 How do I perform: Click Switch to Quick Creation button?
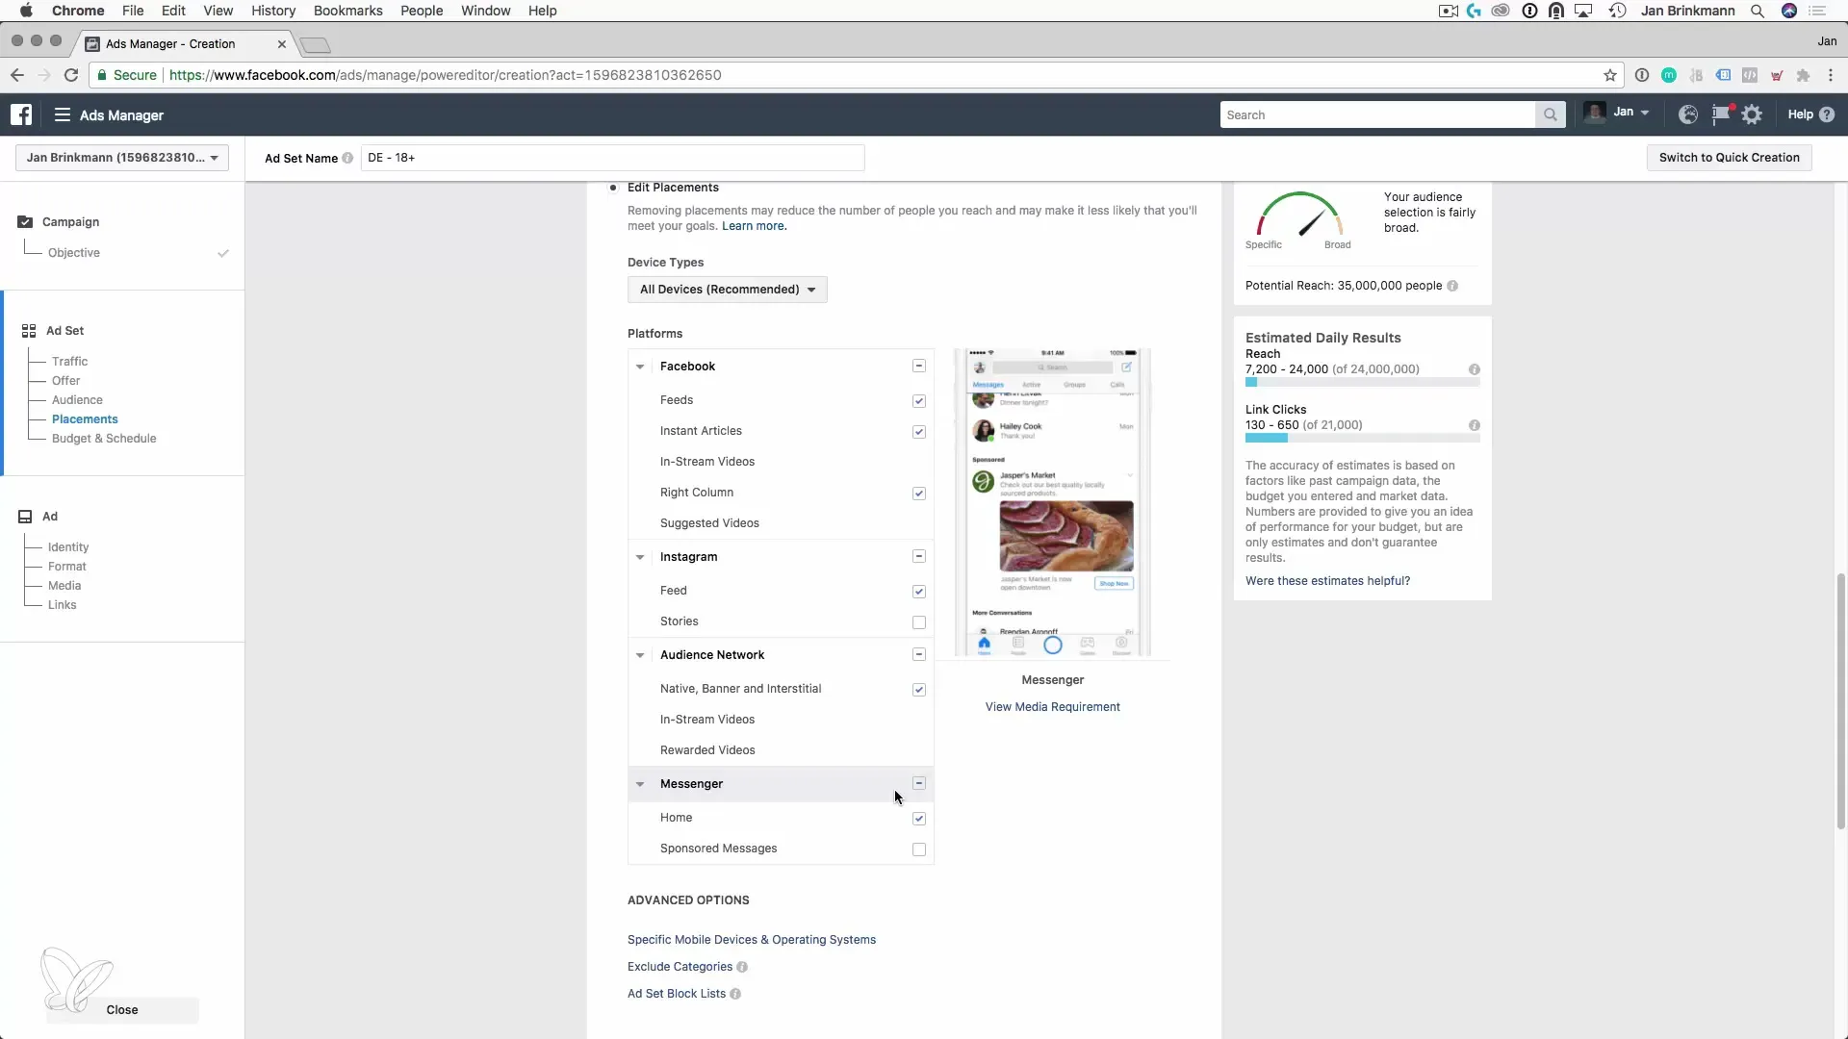[1729, 158]
